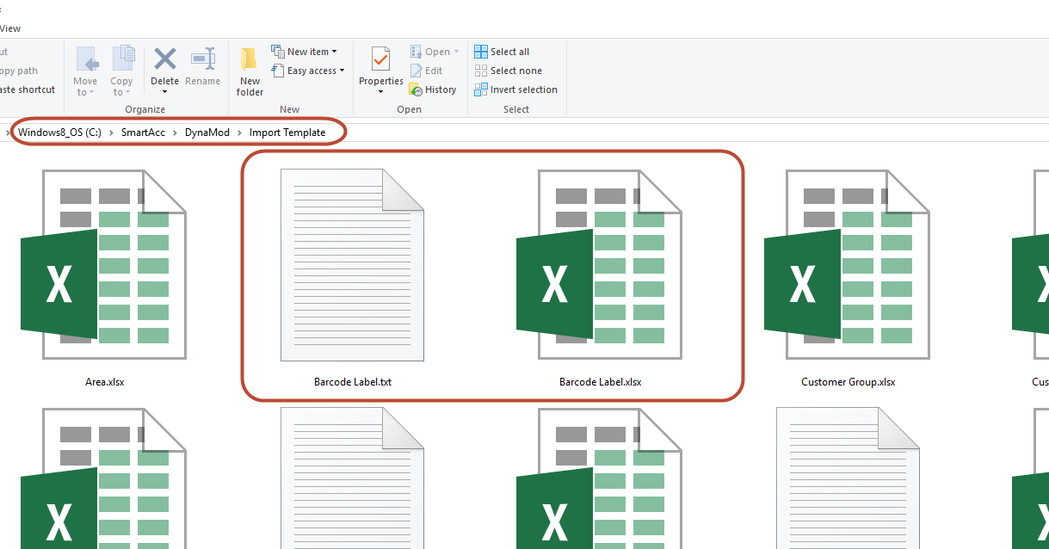Click the Barcode Label.txt file name
1049x549 pixels.
tap(353, 381)
